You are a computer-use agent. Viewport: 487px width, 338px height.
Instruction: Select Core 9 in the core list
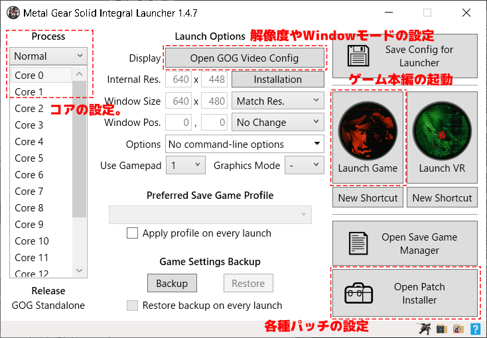41,224
